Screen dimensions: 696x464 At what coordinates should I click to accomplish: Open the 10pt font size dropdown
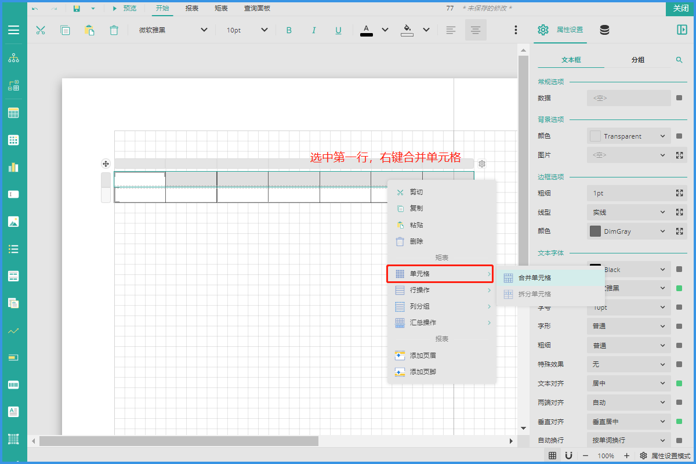click(246, 30)
